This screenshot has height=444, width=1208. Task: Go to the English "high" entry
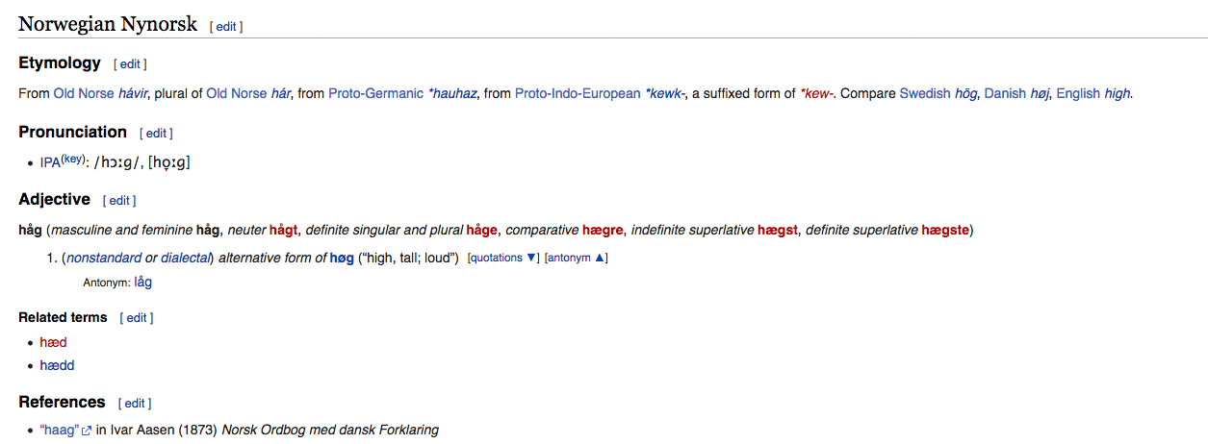point(1118,94)
